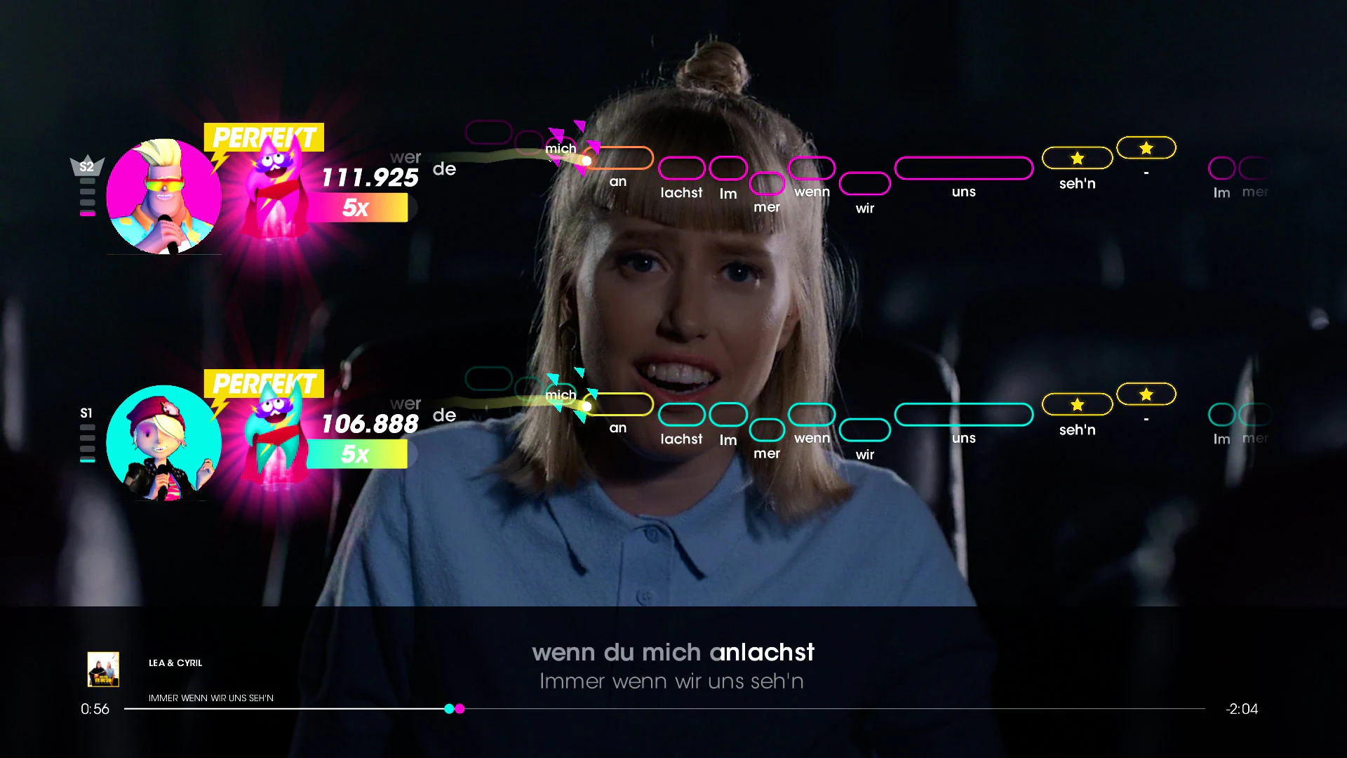
Task: Click the S2 crown leader badge
Action: click(87, 165)
